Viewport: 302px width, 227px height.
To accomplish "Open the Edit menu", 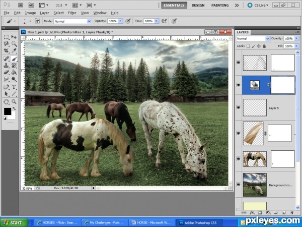I will (17, 13).
